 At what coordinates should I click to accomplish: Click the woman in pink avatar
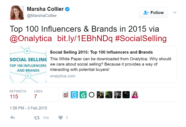[x=135, y=95]
